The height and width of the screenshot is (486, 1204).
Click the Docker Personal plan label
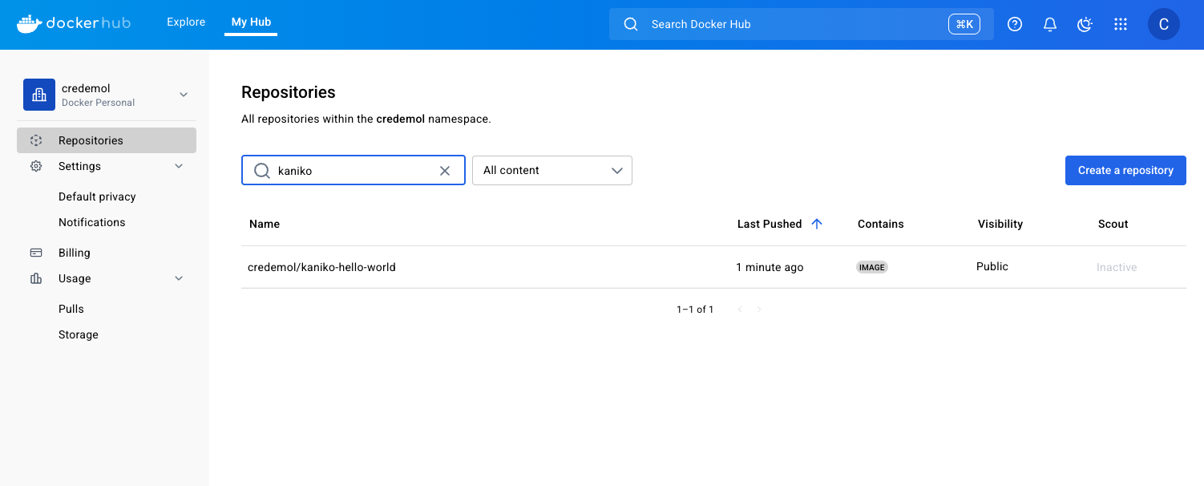point(98,103)
